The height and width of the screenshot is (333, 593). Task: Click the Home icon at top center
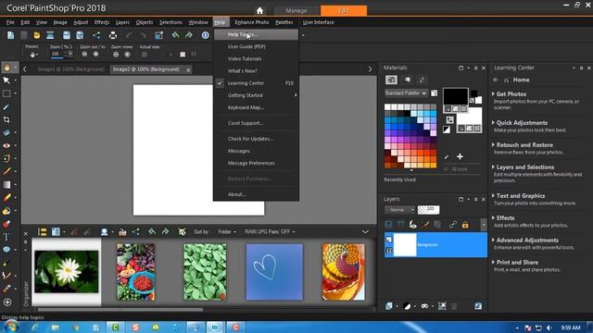[x=259, y=10]
